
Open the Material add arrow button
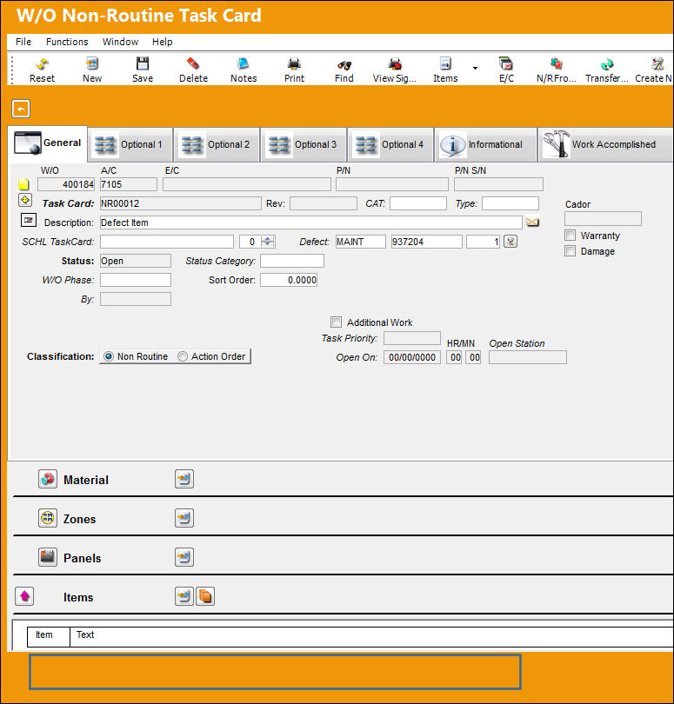[184, 479]
